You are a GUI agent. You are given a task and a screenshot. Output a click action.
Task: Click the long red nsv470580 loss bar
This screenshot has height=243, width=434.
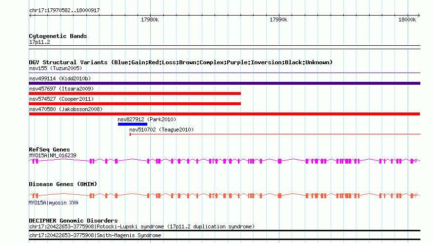point(224,114)
